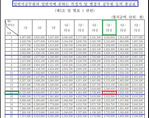Viewport: 149px width, 118px height.
Task: Click the amount 4,831,100 in row 7
Action: tap(39, 61)
